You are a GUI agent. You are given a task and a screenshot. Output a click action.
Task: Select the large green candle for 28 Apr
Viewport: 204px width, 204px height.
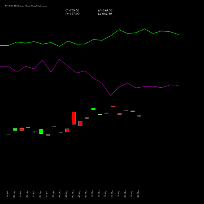point(41,131)
